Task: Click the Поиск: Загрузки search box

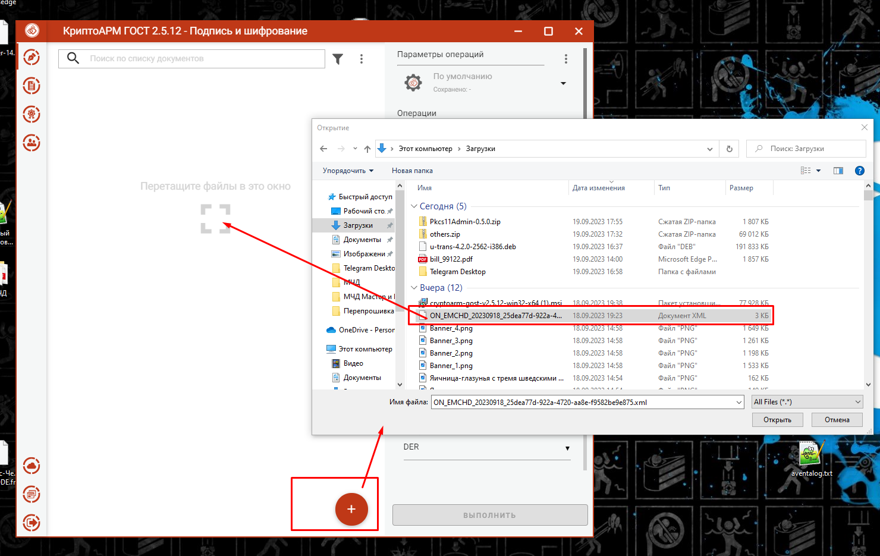Action: click(x=806, y=149)
